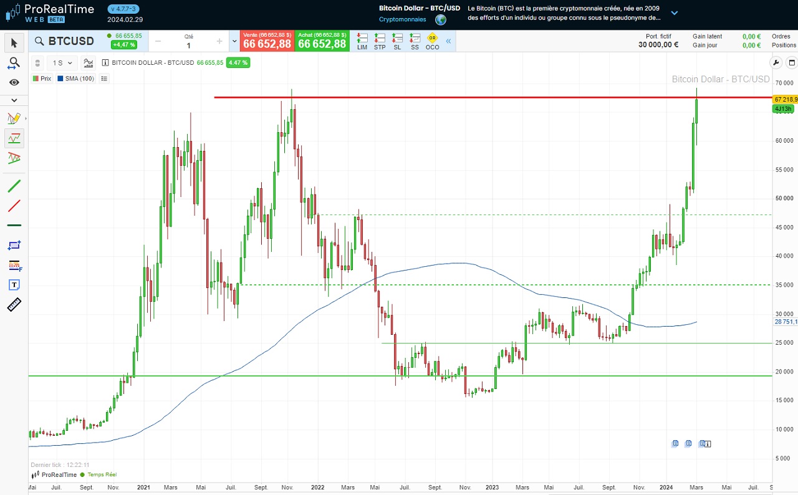Place a LIM limit order

(362, 42)
